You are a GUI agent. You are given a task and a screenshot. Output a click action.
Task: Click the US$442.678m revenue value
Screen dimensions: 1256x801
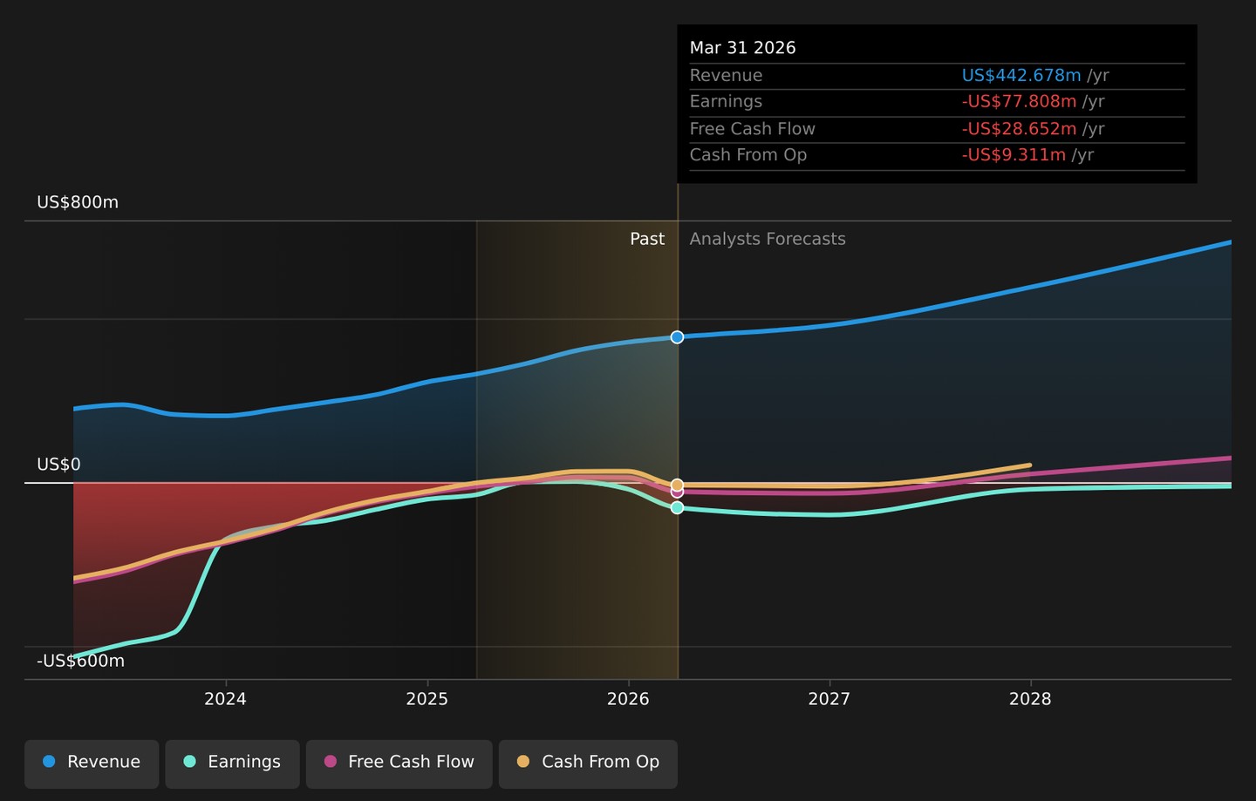[x=1021, y=76]
